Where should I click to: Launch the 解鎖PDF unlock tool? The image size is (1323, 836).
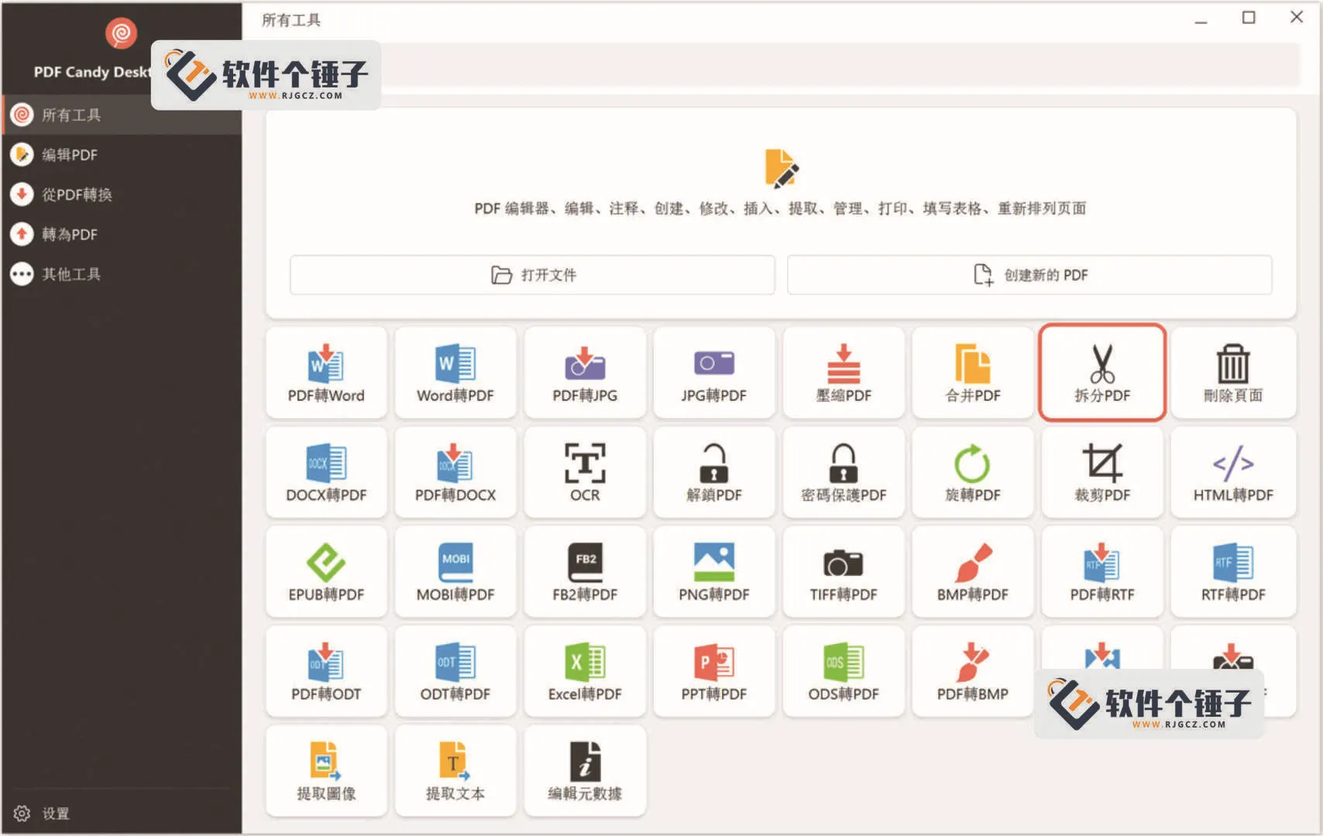[713, 472]
